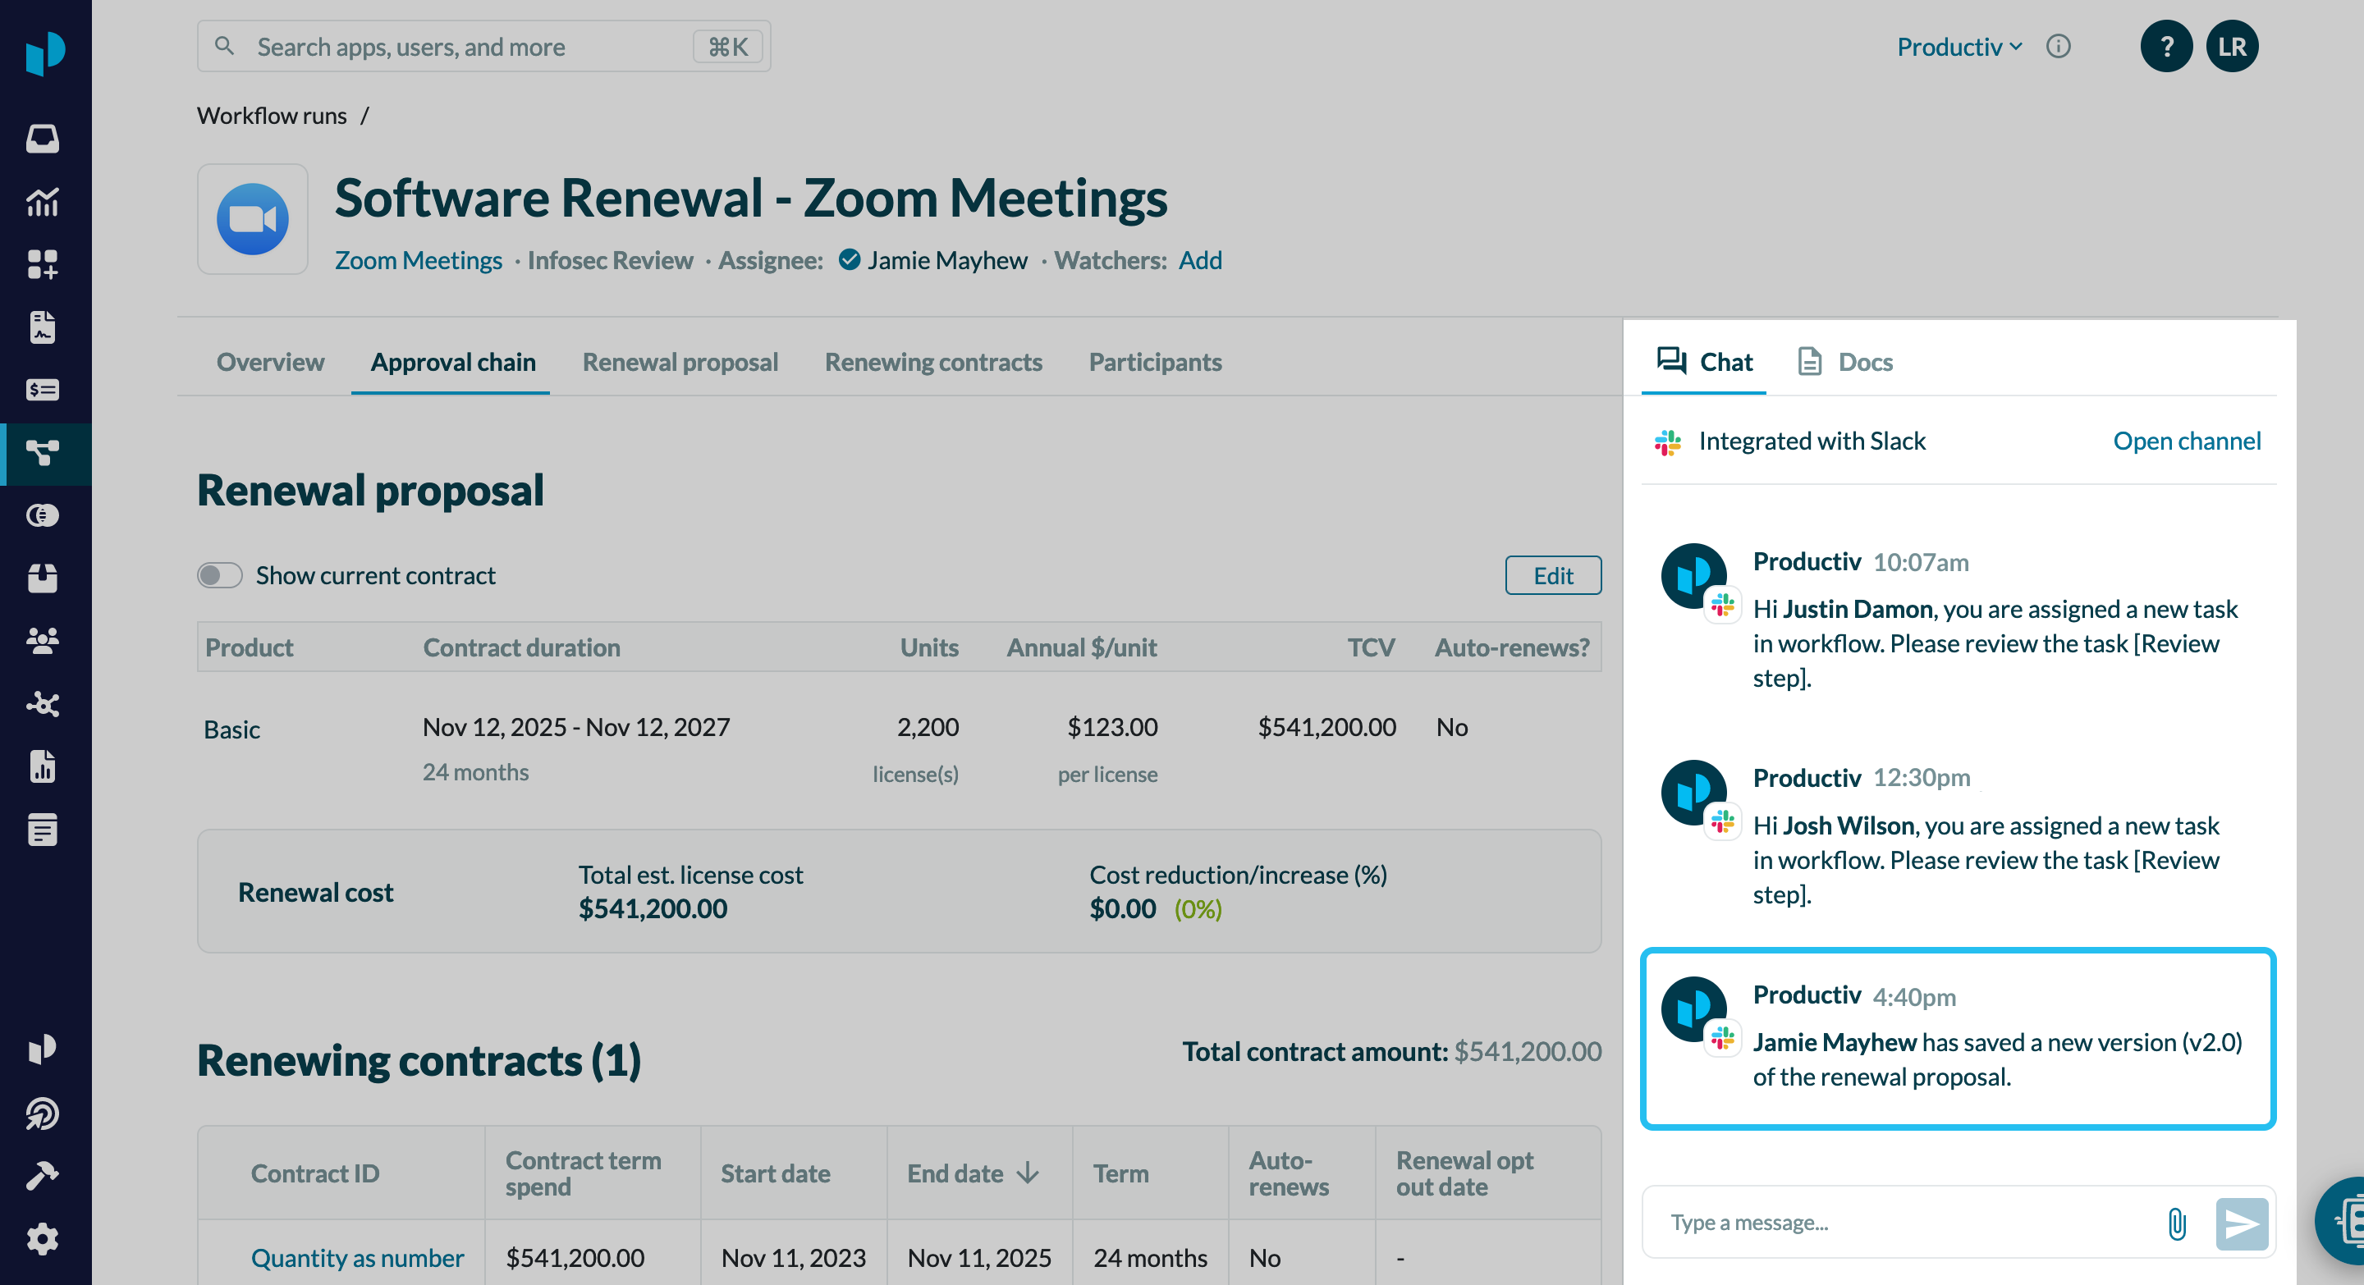Click the apps grid plus sidebar icon
The image size is (2364, 1285).
pyautogui.click(x=42, y=264)
